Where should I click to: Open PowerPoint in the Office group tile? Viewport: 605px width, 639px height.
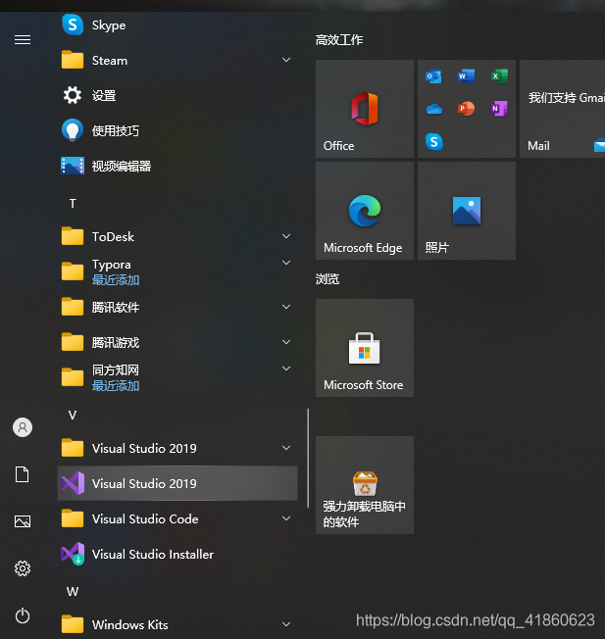467,109
